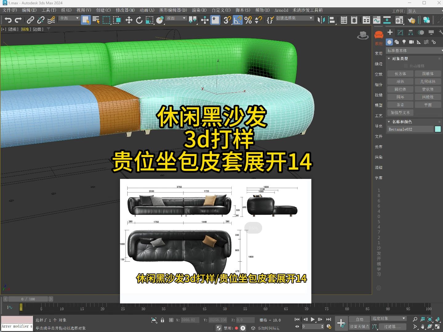Select the Bind to Space Warp icon
The height and width of the screenshot is (332, 443).
(51, 20)
